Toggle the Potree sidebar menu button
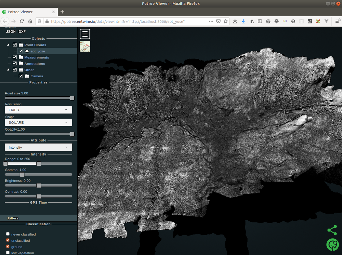 coord(85,34)
